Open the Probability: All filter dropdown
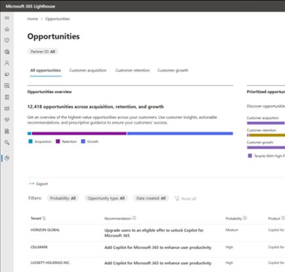285x272 pixels. (x=63, y=198)
